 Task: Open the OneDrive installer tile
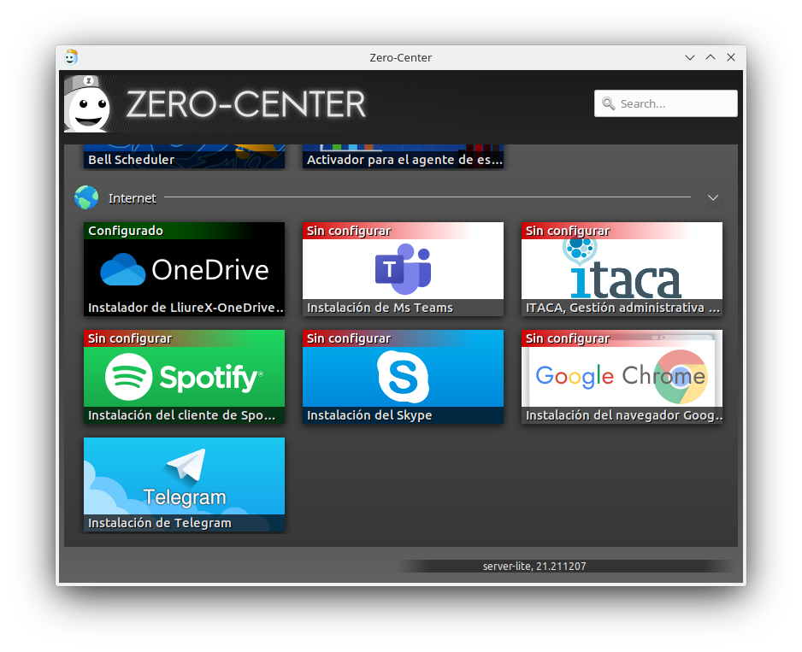tap(184, 269)
